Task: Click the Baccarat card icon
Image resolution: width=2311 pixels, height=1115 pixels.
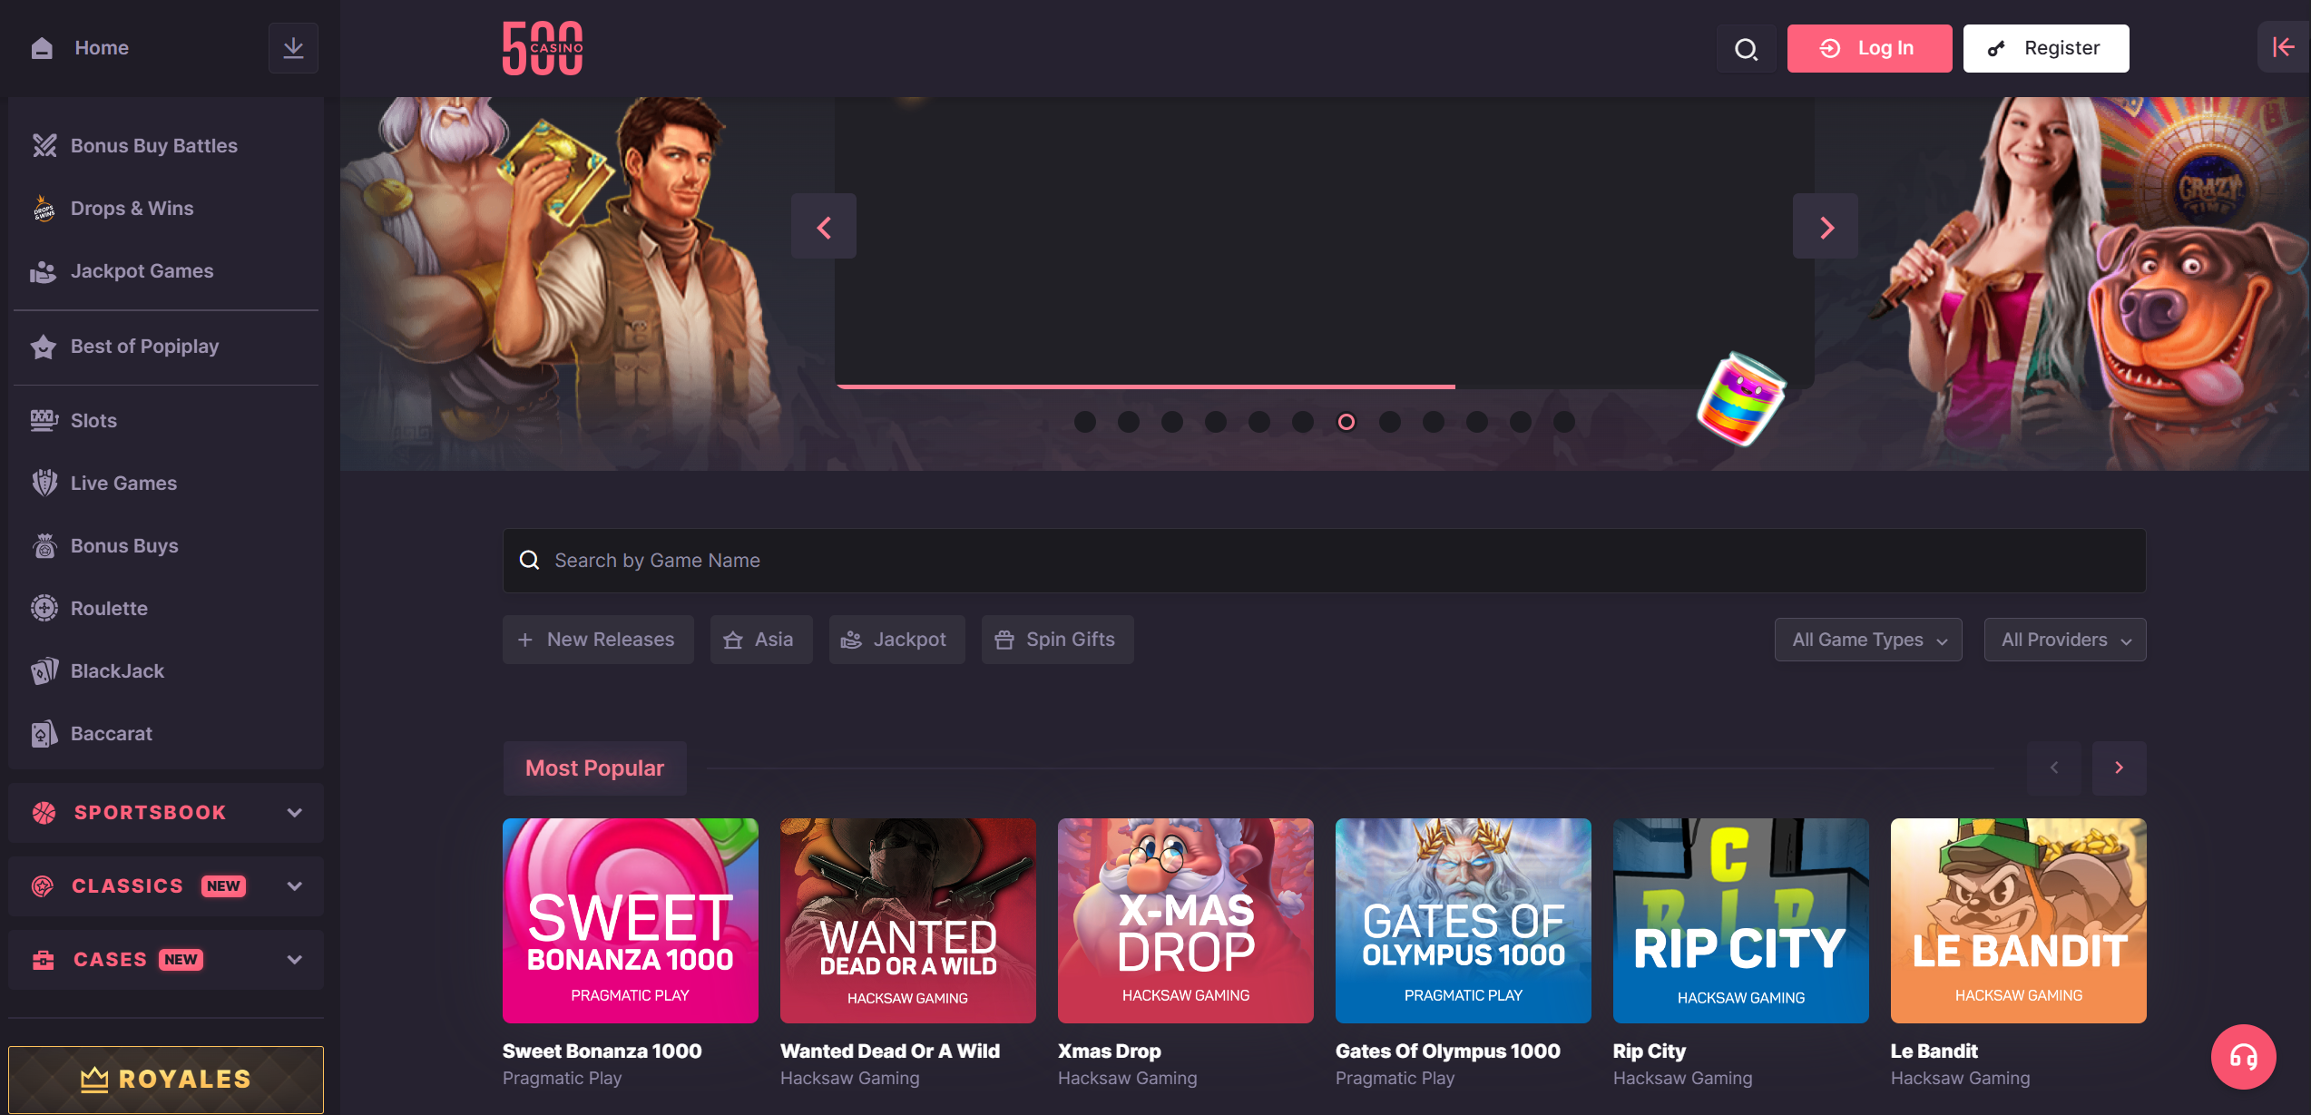Action: [44, 734]
